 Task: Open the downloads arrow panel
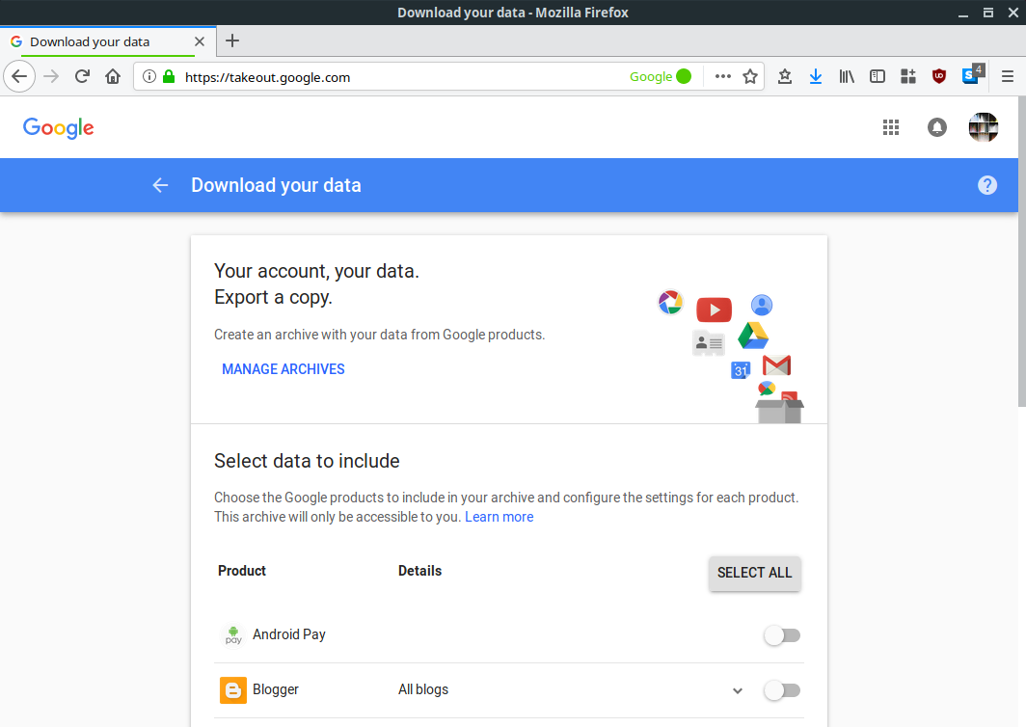[816, 76]
